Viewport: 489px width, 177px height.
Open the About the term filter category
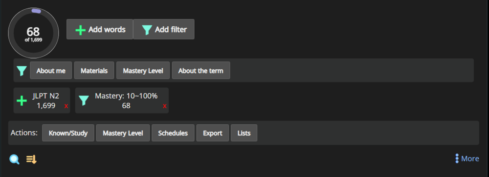(201, 70)
